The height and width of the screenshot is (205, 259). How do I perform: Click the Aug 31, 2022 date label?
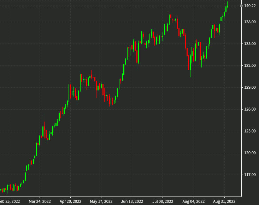224,201
